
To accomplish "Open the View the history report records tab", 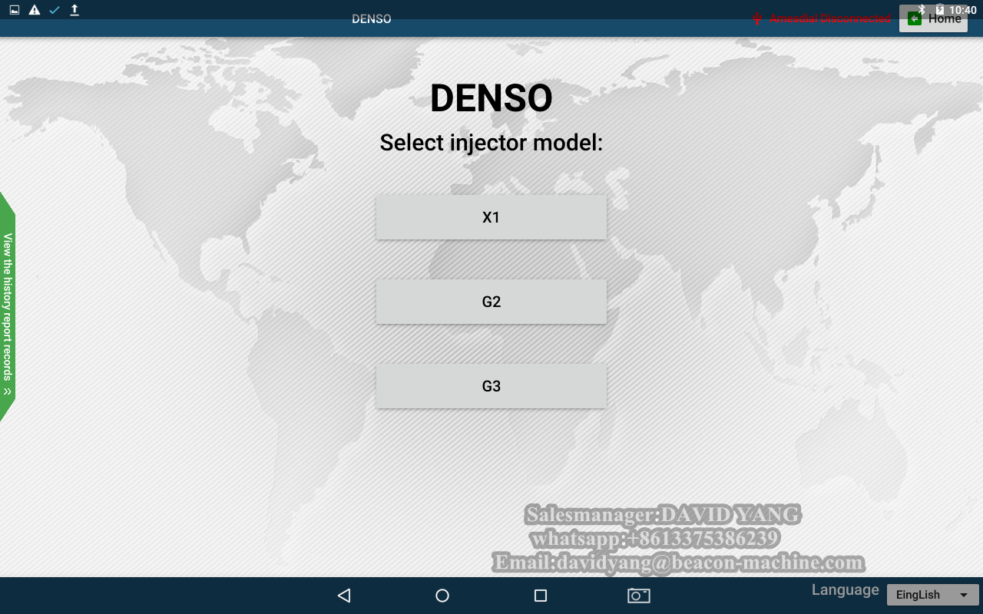I will (x=8, y=307).
